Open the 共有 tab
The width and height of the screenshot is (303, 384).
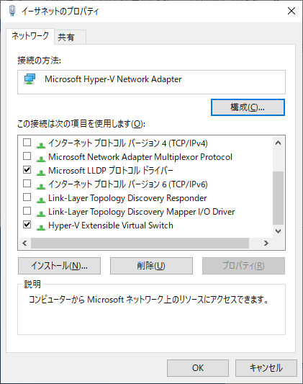(70, 37)
